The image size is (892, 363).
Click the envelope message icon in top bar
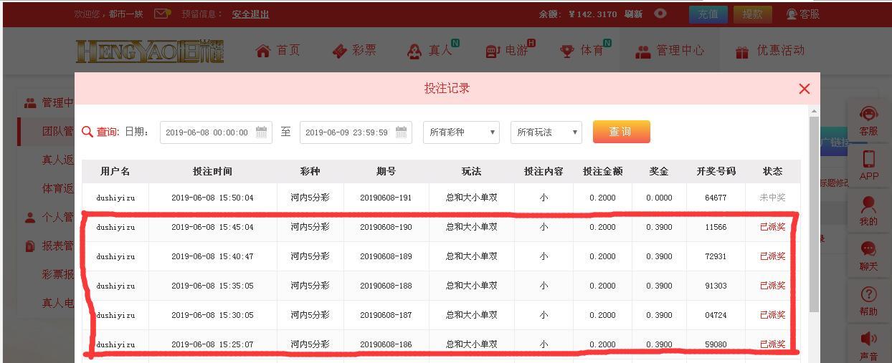coord(163,14)
